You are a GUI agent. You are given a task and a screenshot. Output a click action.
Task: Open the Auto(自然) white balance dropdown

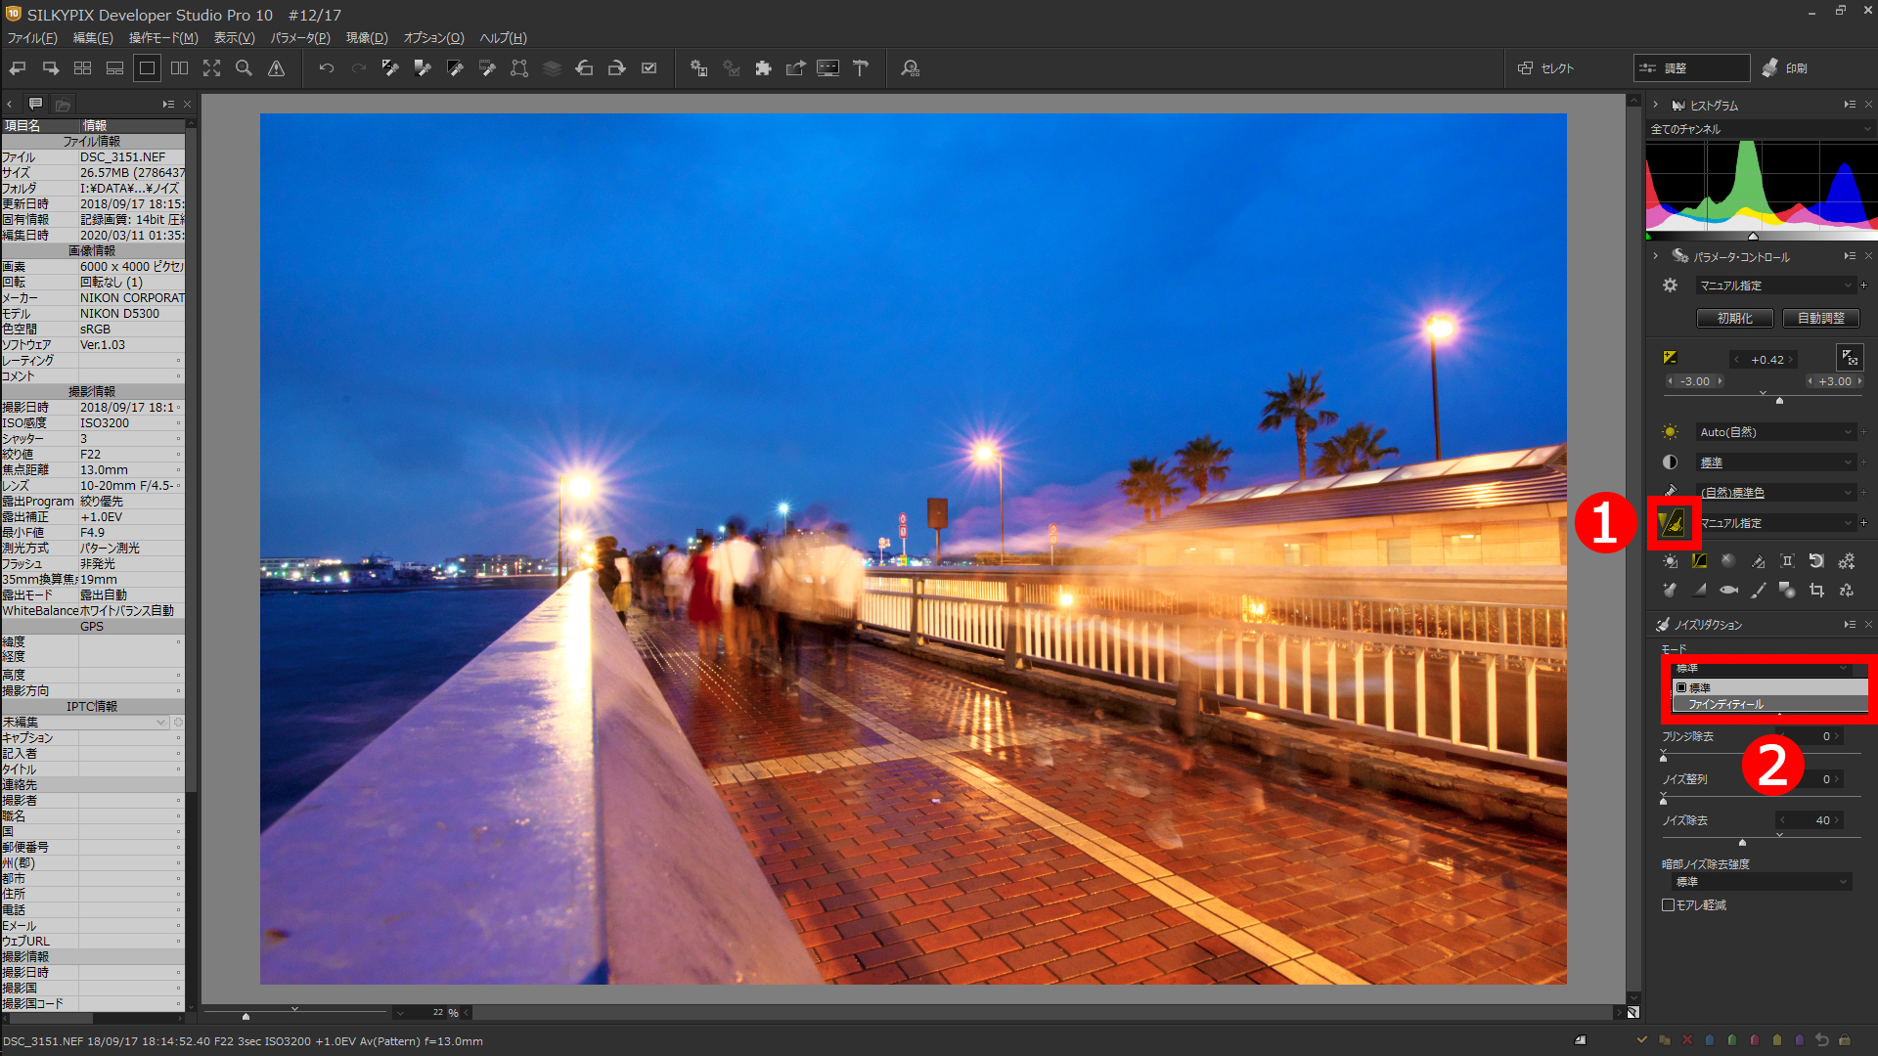point(1775,432)
